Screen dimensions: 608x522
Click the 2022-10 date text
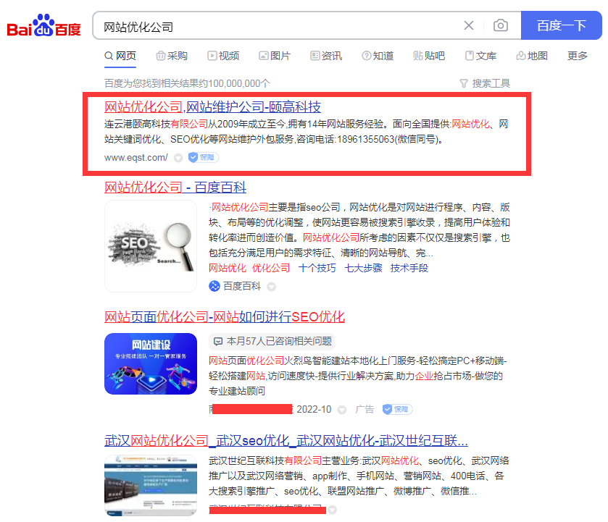pos(314,410)
